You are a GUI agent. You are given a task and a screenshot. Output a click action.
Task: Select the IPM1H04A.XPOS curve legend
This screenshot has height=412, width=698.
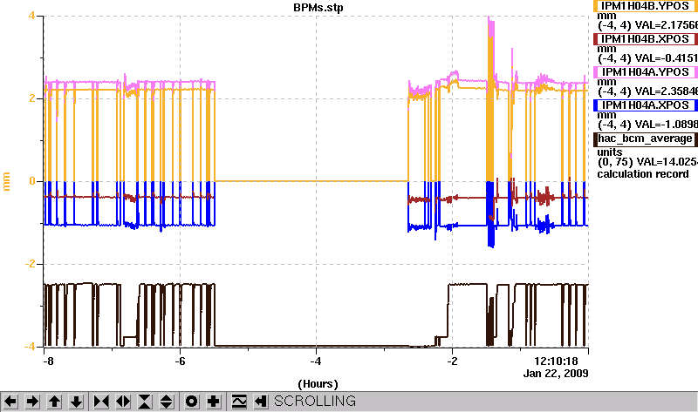(x=645, y=105)
